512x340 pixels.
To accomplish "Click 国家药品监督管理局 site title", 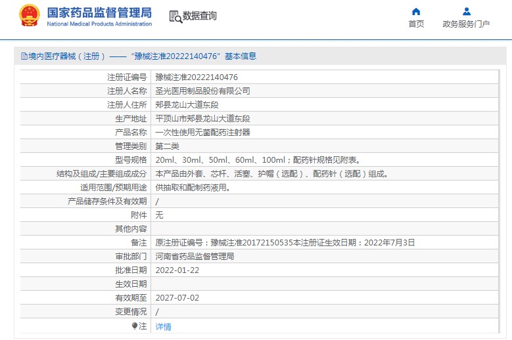I will pos(99,13).
